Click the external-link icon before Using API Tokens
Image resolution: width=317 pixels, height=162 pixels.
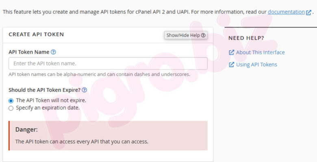231,64
